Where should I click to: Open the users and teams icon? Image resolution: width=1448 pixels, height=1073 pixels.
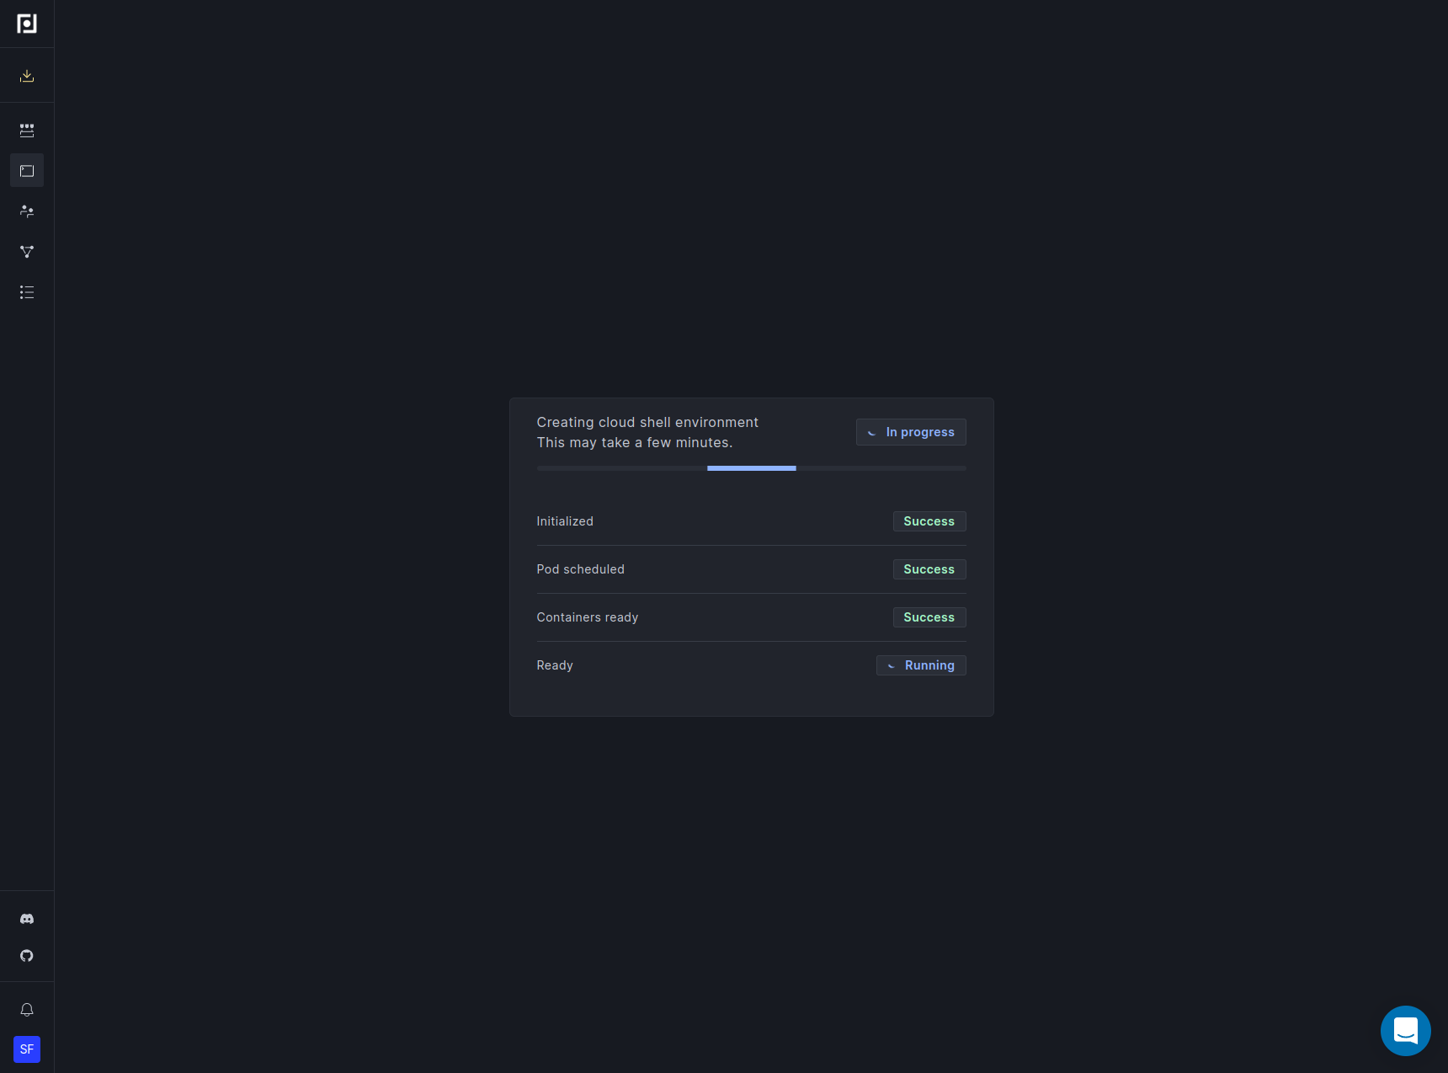(27, 211)
